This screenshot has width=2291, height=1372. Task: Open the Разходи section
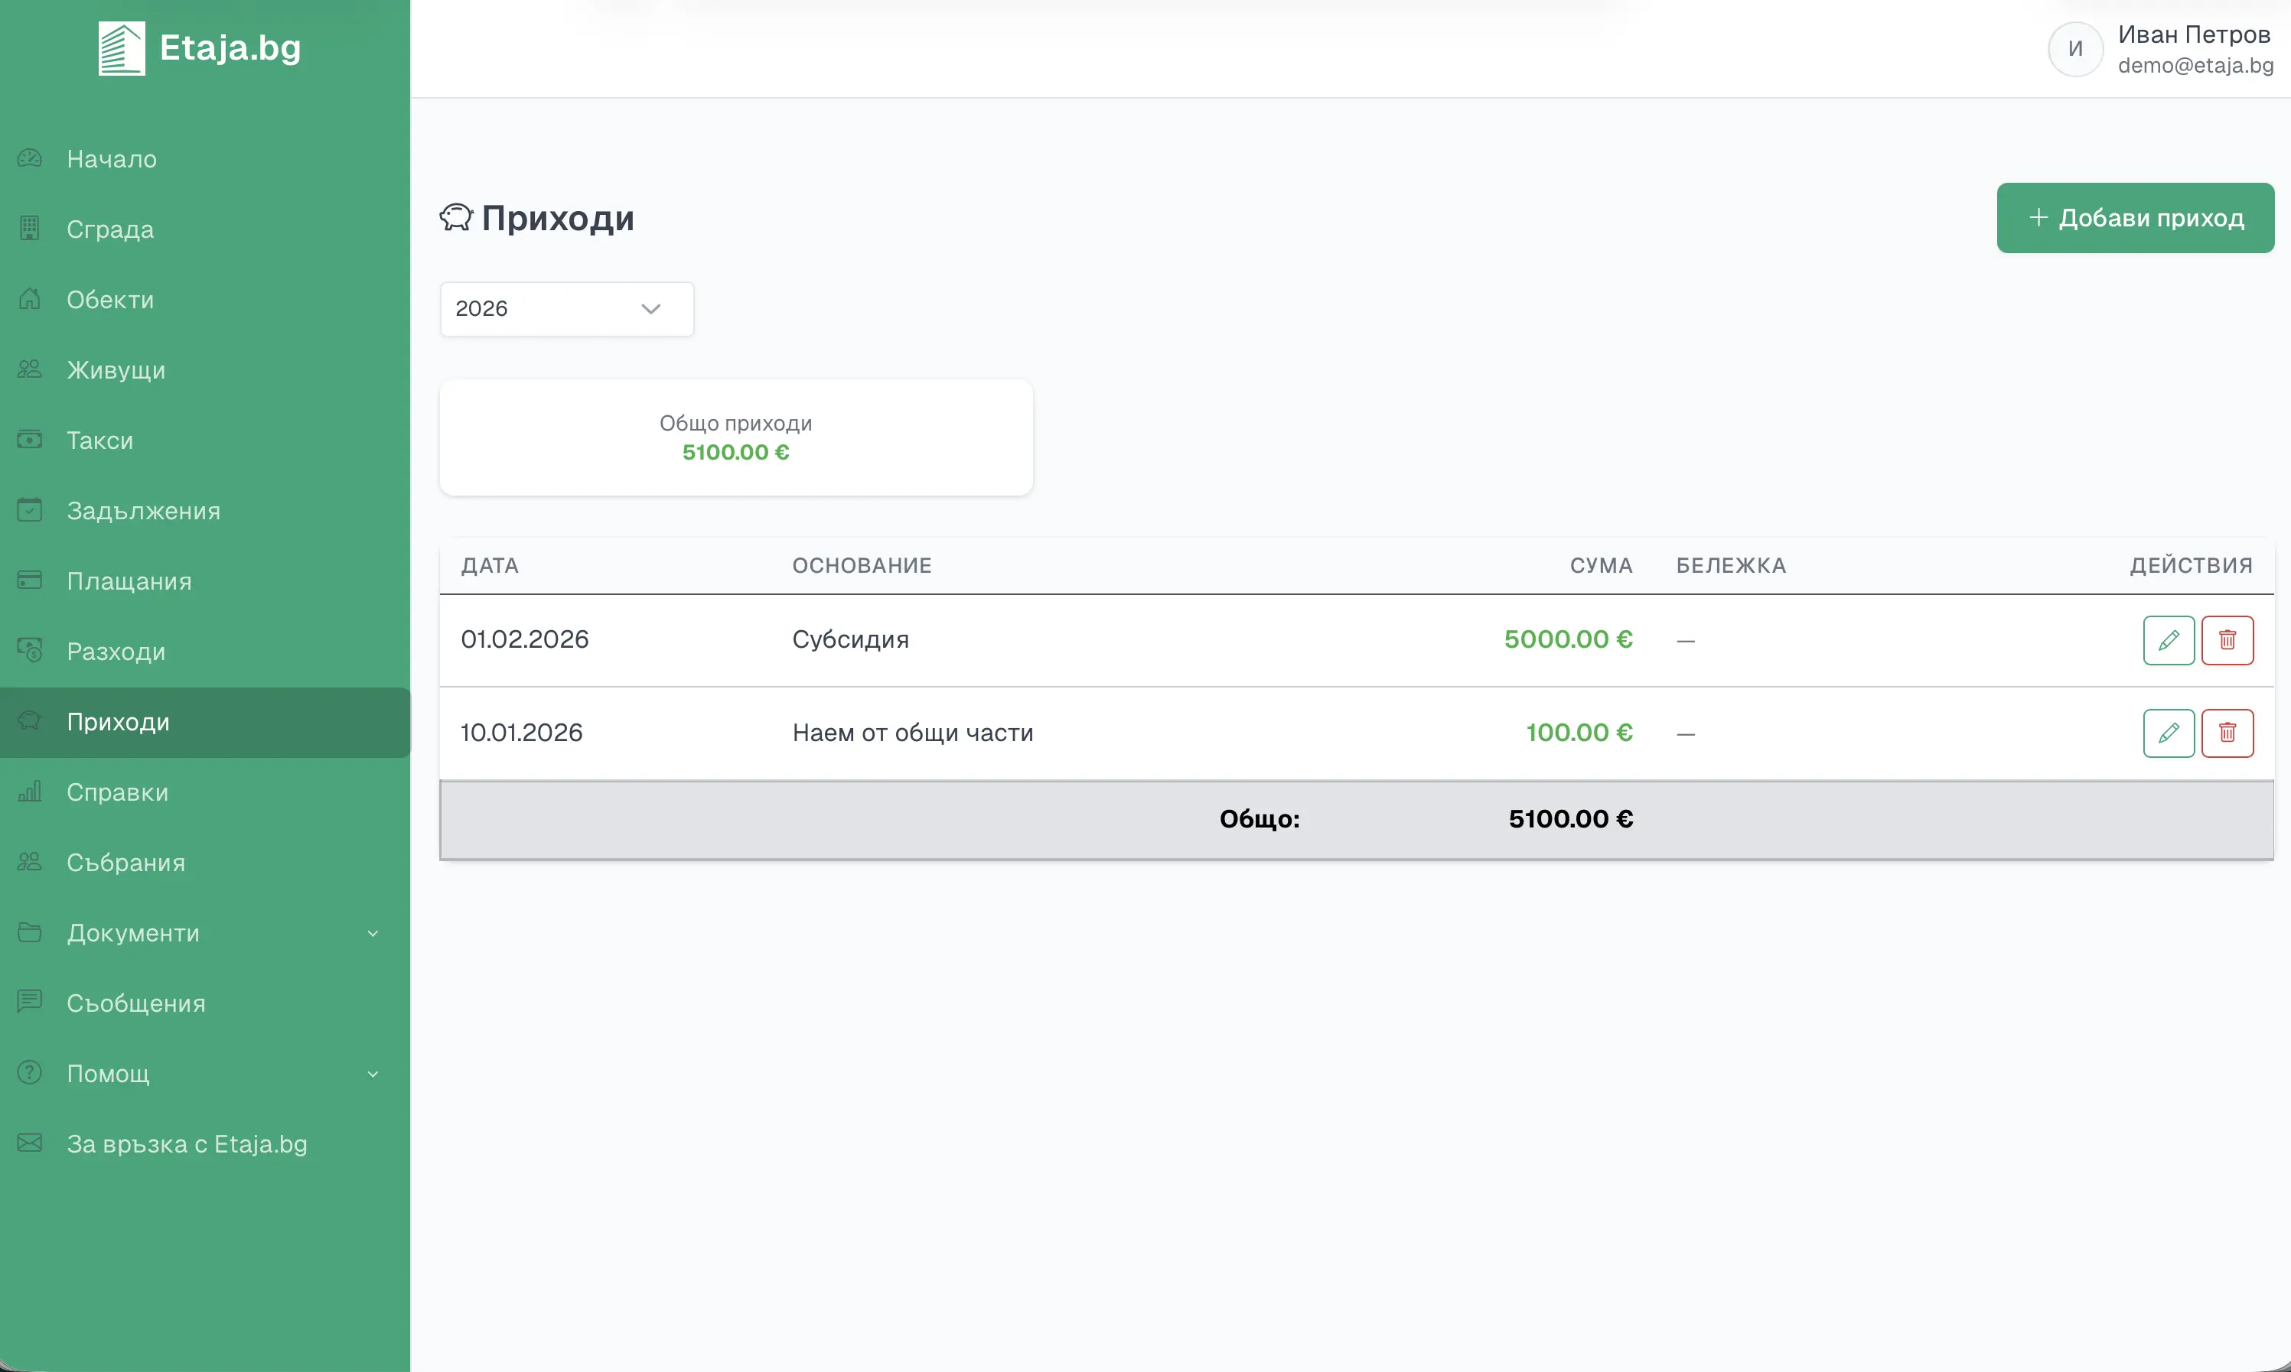(x=204, y=651)
